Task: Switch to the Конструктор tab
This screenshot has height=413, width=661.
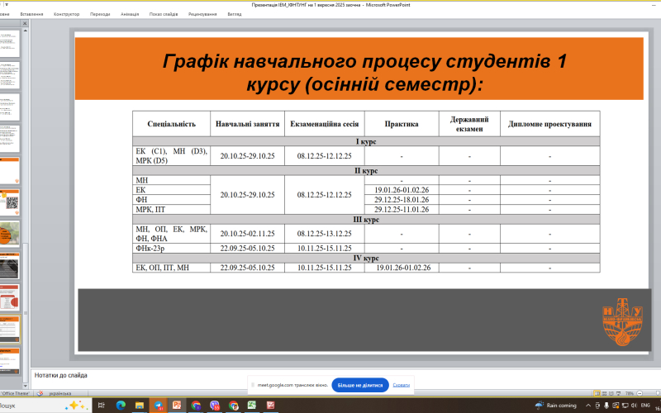Action: [66, 14]
